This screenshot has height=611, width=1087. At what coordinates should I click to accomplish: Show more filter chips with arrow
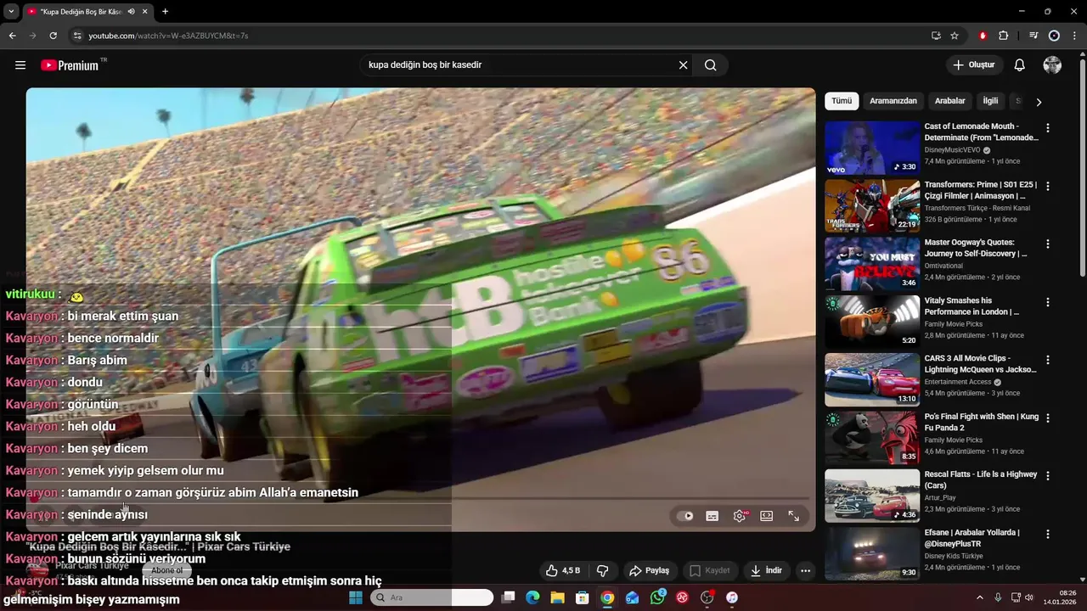[x=1038, y=102]
